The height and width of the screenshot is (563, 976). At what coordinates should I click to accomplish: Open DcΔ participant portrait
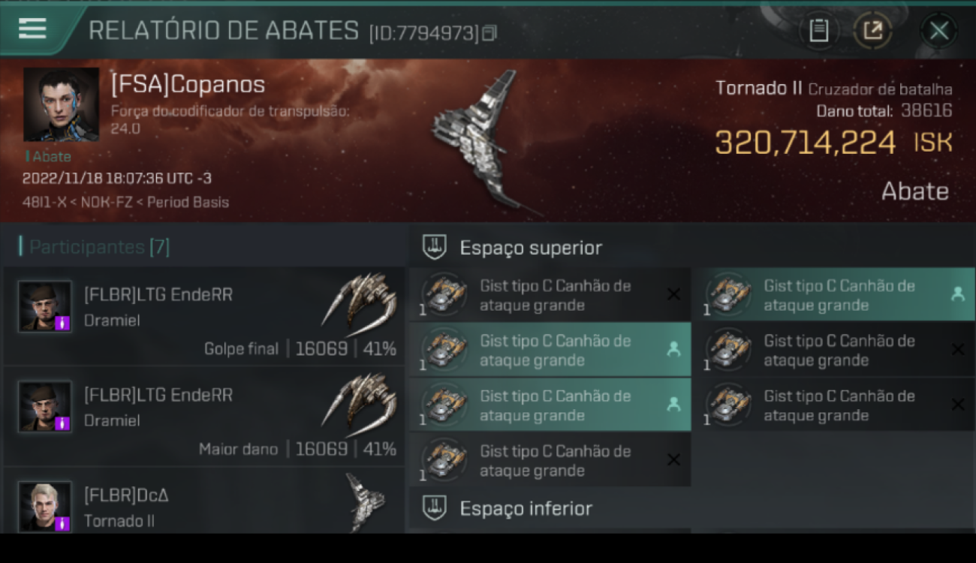coord(45,506)
